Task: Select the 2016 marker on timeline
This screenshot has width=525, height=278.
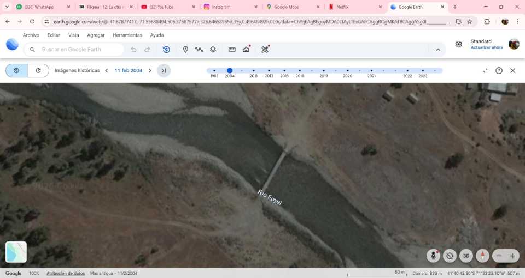Action: point(284,71)
